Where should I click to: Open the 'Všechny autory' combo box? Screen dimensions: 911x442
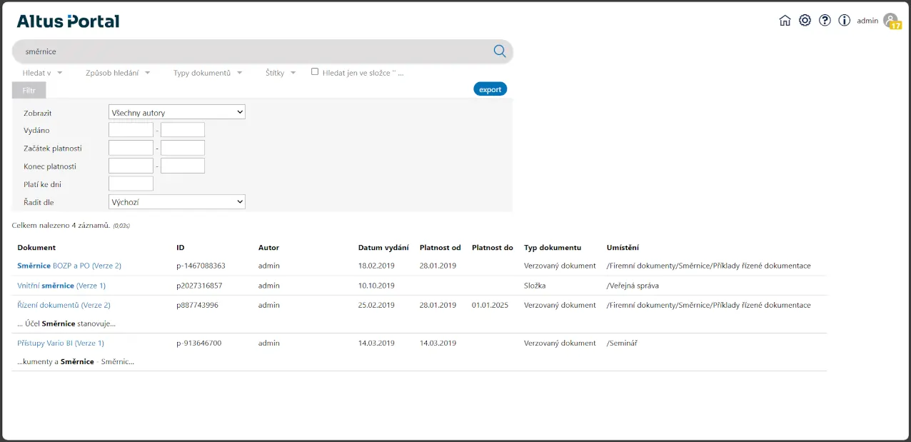pyautogui.click(x=176, y=113)
